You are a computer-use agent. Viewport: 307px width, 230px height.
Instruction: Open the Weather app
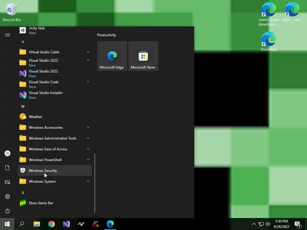[x=55, y=116]
